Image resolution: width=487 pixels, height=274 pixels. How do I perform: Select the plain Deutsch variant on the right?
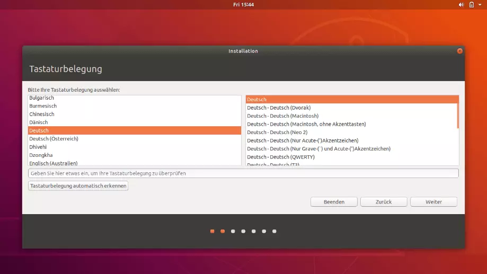tap(351, 100)
